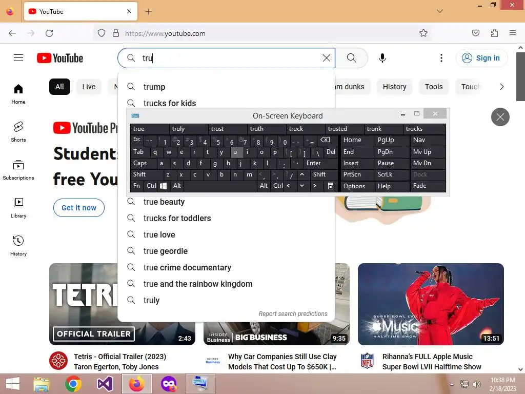Go back with Firefox back arrow
The width and height of the screenshot is (525, 394).
point(12,33)
